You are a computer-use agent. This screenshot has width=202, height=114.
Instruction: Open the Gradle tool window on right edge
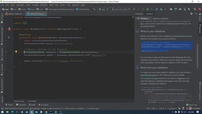[200, 17]
